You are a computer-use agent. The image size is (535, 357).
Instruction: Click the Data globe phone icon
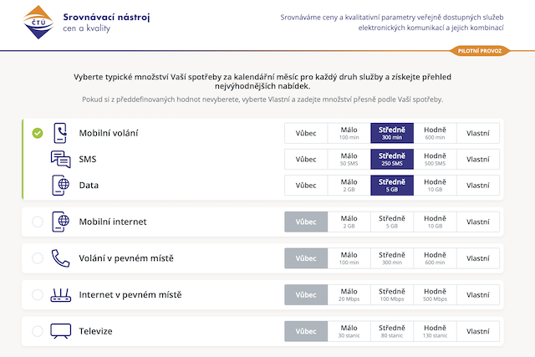[x=60, y=185]
